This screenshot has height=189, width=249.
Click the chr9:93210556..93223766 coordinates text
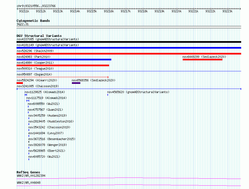36,6
